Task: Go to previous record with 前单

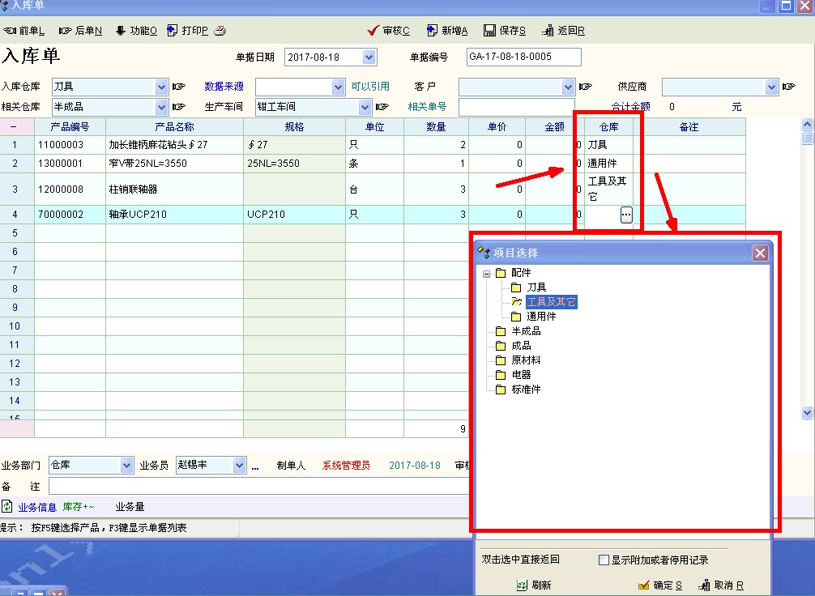Action: (23, 31)
